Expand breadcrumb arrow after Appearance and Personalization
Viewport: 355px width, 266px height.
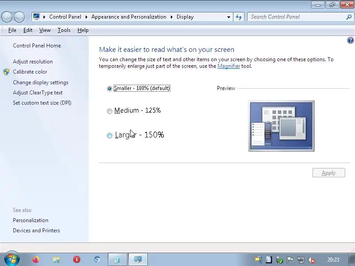pyautogui.click(x=171, y=17)
